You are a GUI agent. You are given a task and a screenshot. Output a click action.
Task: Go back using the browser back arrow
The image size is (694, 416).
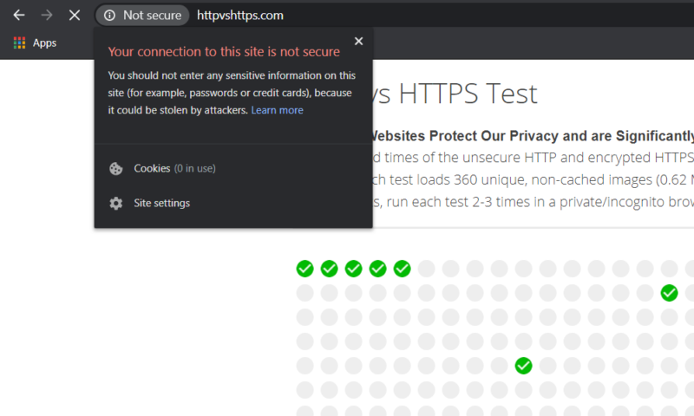(19, 16)
